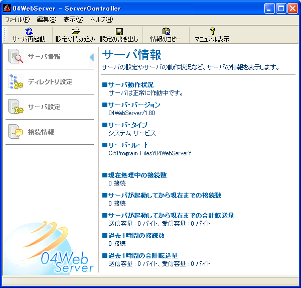This screenshot has width=301, height=288.
Task: Click the サーバは正常に作動中です status text
Action: [x=145, y=93]
